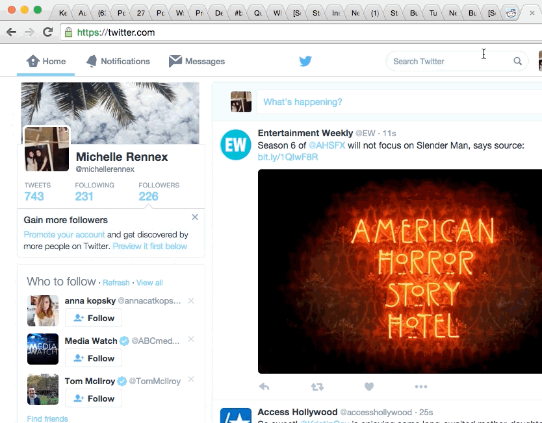The height and width of the screenshot is (423, 542).
Task: Follow Tom McIlroy
Action: pos(94,398)
